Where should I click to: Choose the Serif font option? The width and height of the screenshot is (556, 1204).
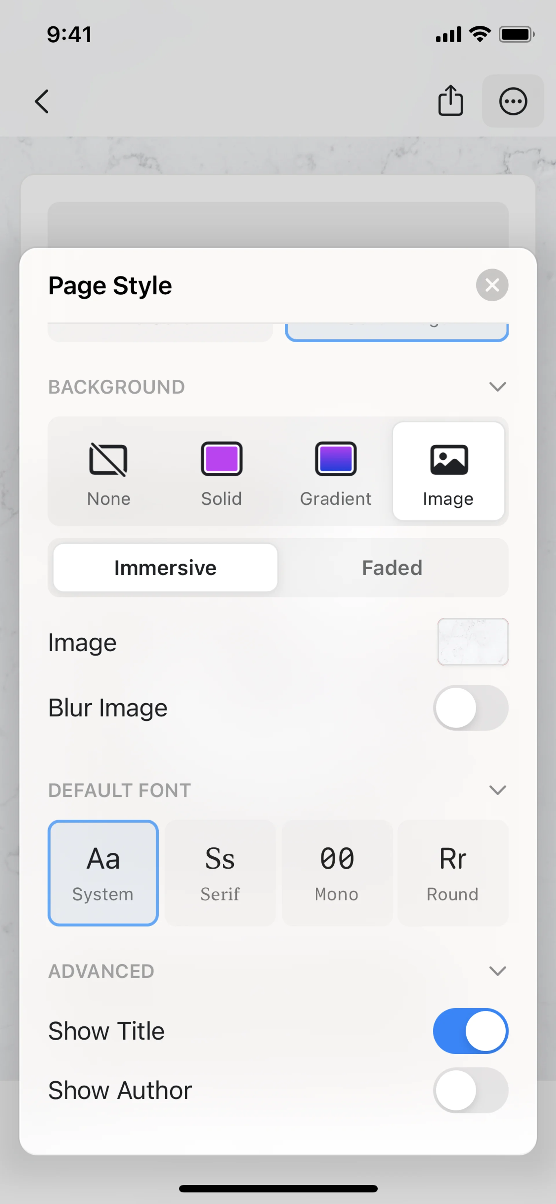point(220,873)
